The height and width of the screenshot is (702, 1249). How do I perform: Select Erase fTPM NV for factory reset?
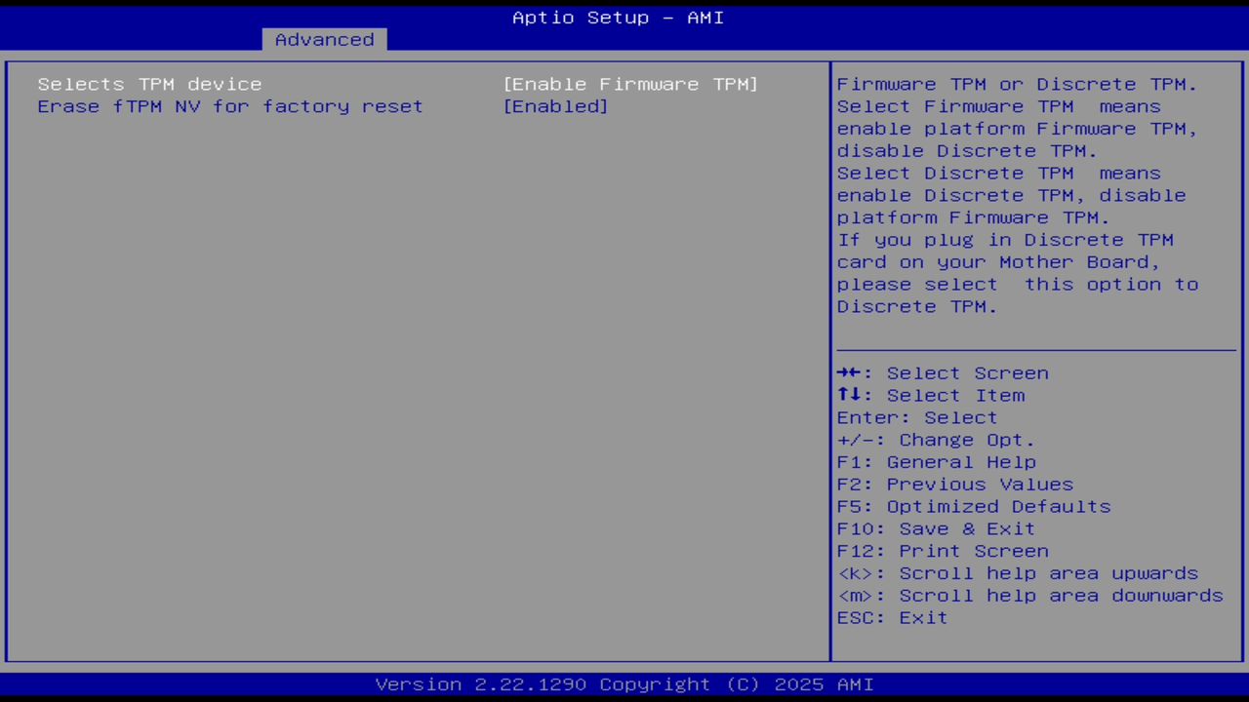click(x=229, y=106)
